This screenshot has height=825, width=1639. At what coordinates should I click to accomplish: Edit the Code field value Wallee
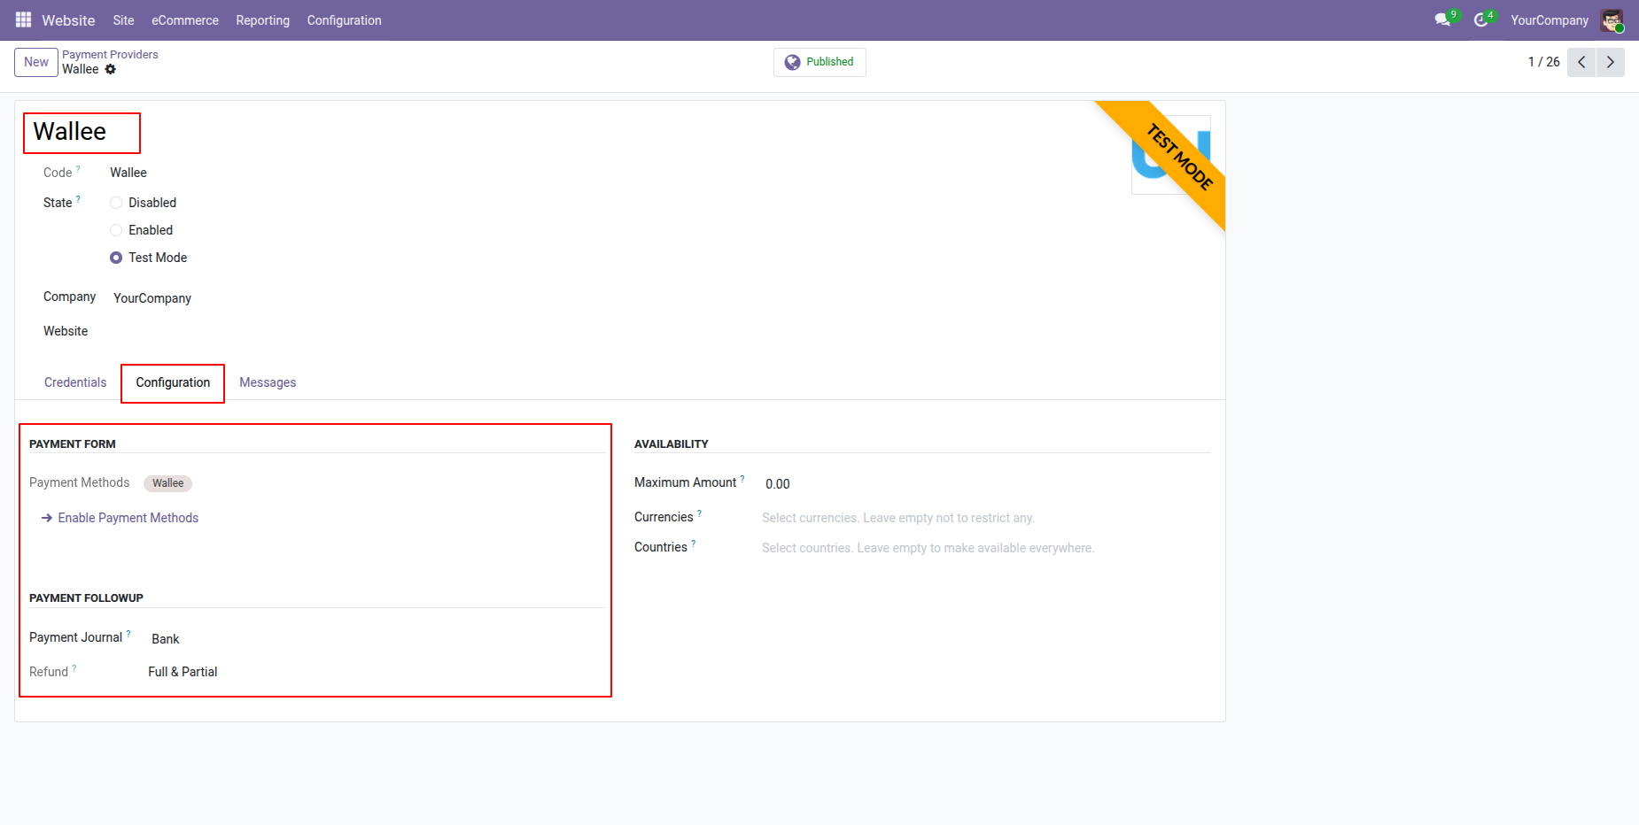pos(128,173)
